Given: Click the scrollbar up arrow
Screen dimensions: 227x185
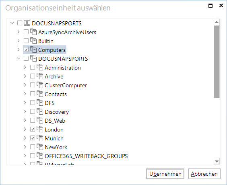Looking at the screenshot, I should 217,22.
